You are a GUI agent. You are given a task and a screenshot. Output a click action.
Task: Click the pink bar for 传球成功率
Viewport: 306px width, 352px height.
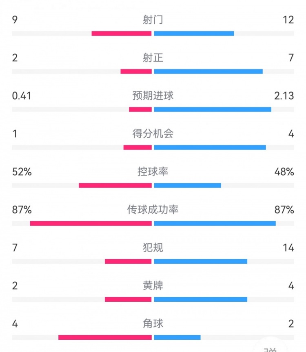tap(91, 223)
